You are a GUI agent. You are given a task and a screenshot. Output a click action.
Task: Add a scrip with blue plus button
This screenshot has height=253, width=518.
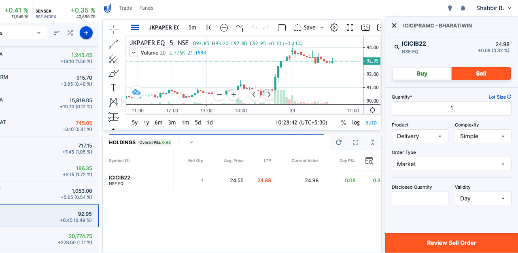pyautogui.click(x=86, y=33)
